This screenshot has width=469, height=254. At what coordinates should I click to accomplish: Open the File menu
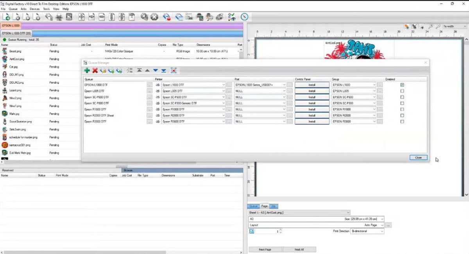click(x=3, y=9)
